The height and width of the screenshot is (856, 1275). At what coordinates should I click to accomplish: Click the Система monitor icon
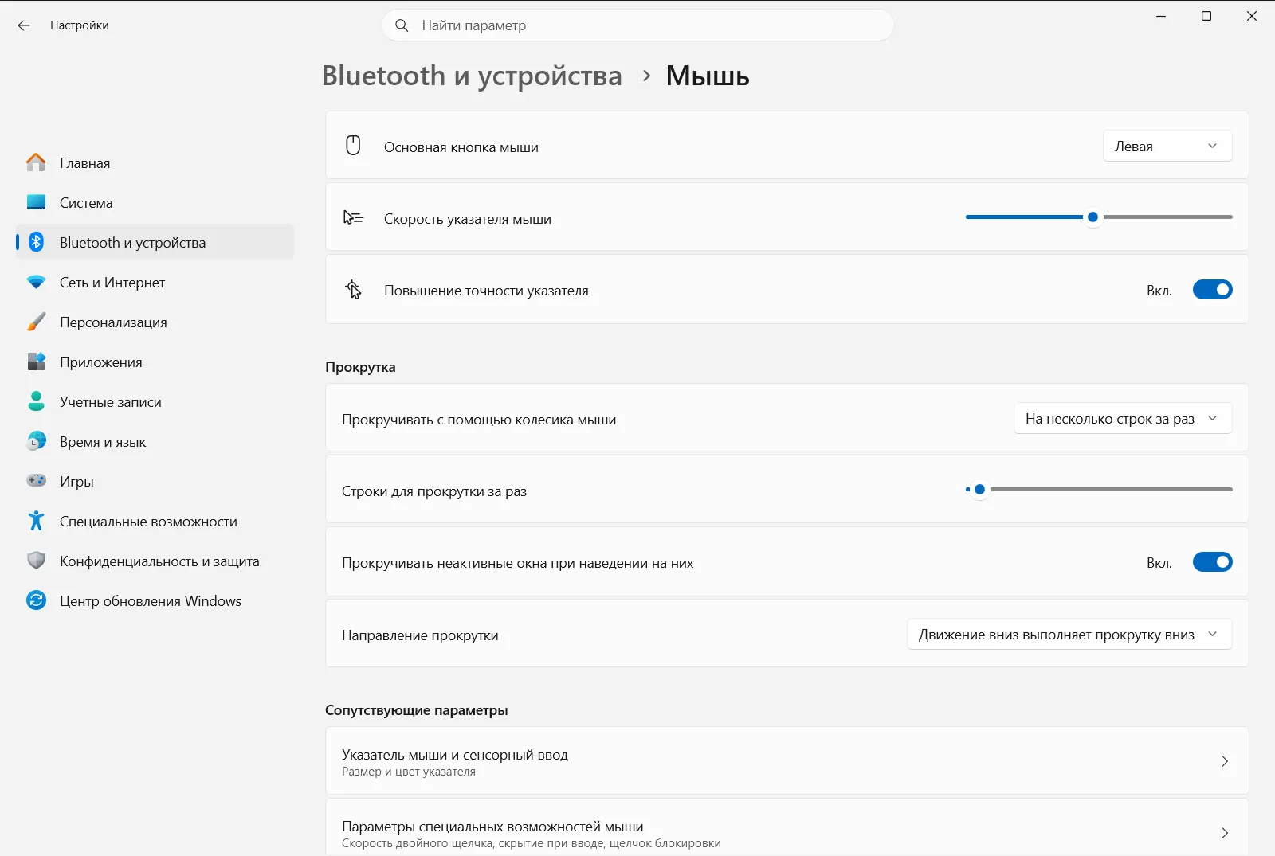(36, 202)
